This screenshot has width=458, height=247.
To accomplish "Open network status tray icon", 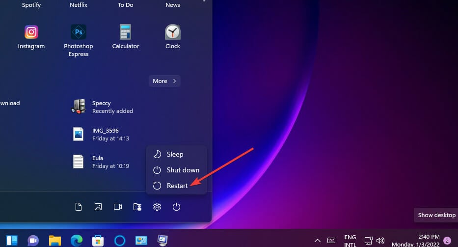I will coord(368,241).
